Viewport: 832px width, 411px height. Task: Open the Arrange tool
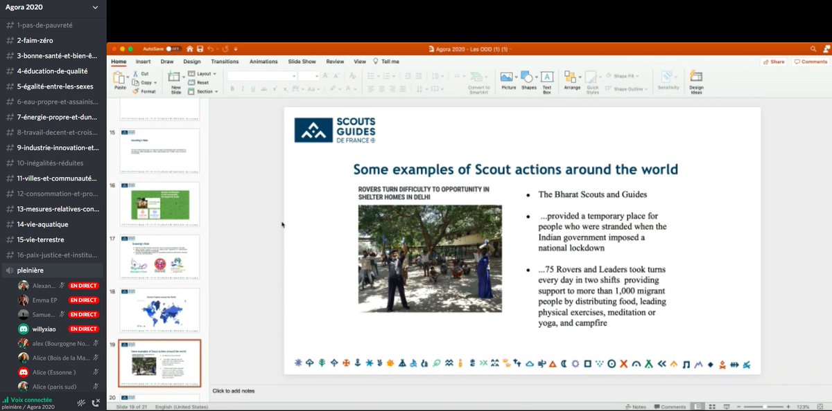tap(572, 80)
